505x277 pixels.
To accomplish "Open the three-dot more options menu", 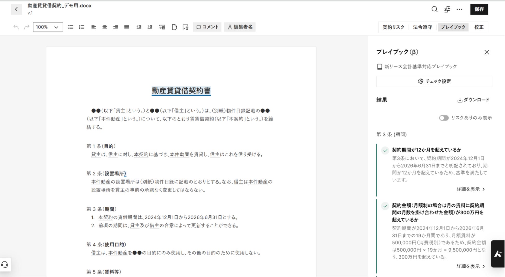I will pyautogui.click(x=459, y=9).
